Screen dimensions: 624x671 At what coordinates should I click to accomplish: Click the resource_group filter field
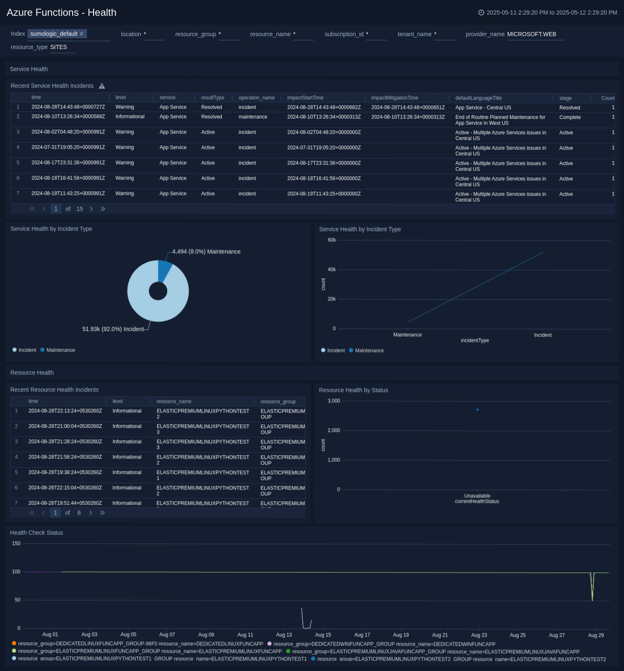[229, 34]
